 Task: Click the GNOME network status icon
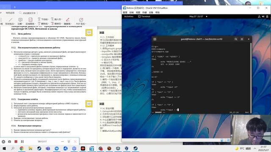[259, 16]
